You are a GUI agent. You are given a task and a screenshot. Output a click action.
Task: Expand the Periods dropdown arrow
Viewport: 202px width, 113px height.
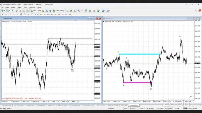coord(105,11)
